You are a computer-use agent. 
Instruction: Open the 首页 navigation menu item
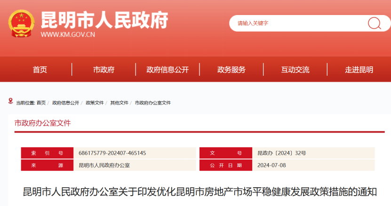[x=40, y=70]
